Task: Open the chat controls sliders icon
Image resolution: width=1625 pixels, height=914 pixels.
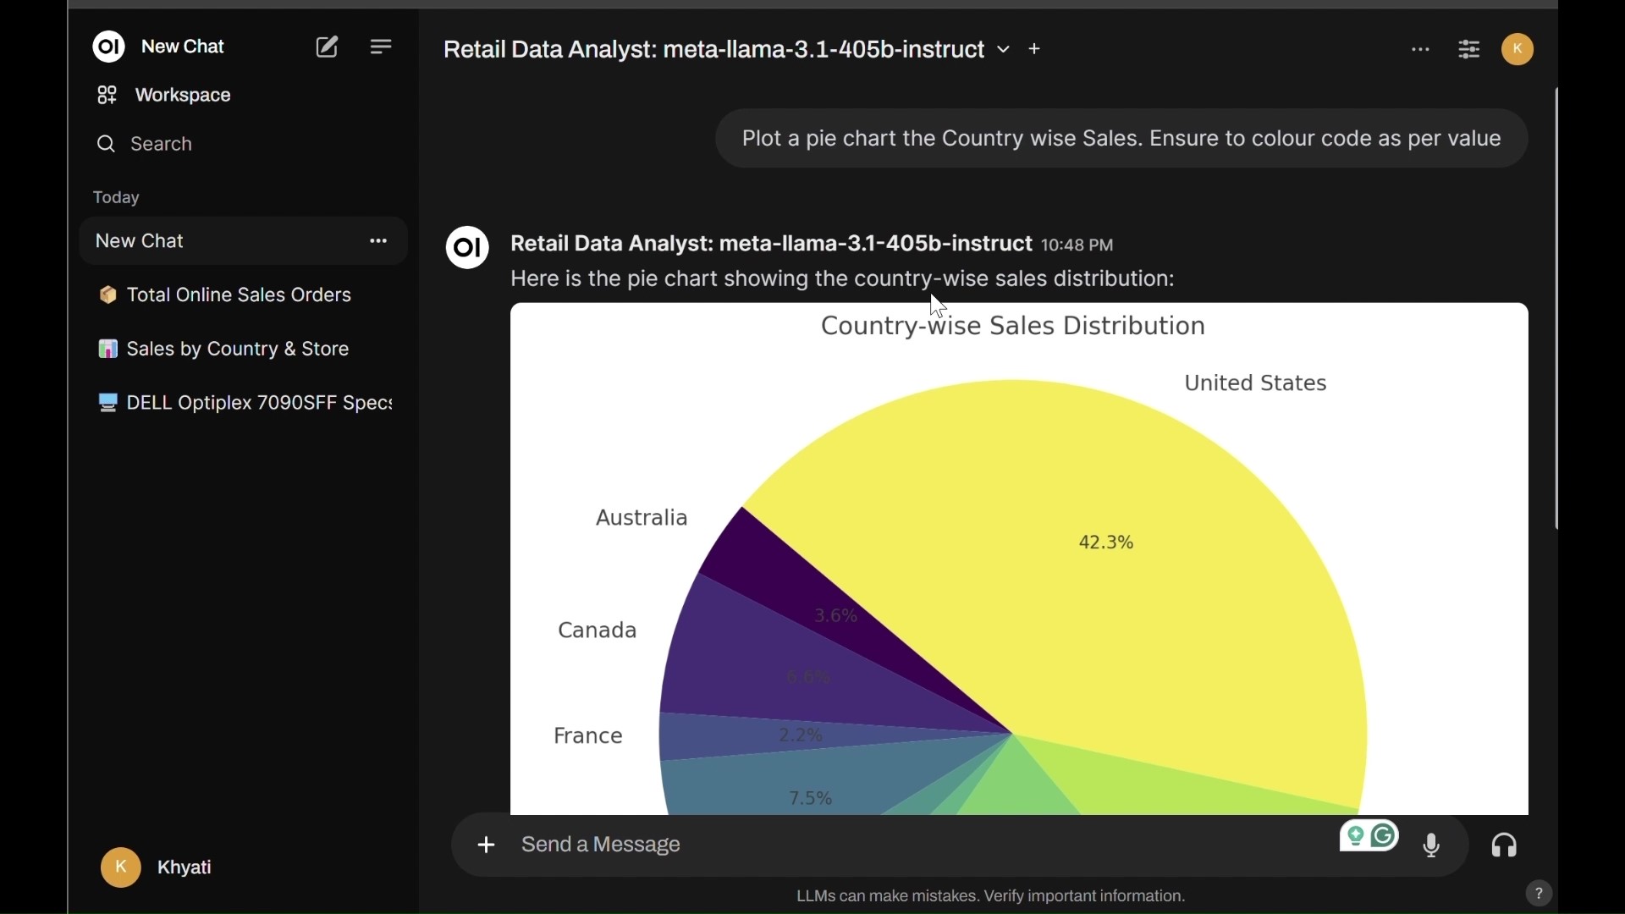Action: [x=1470, y=51]
